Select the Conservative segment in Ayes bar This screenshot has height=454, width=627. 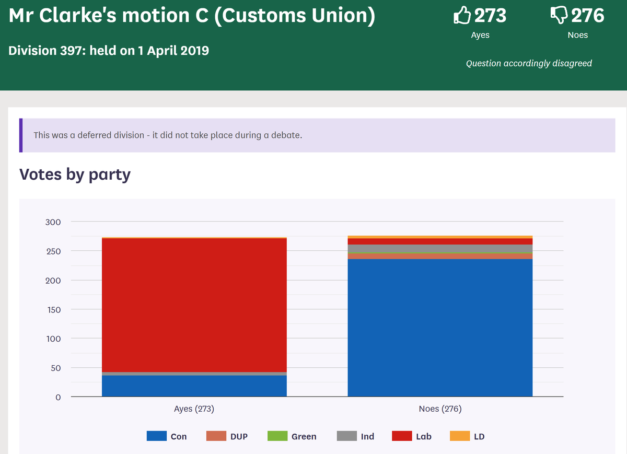pos(194,386)
